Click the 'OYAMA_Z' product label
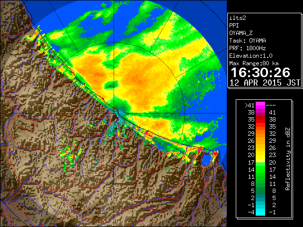Screen dimensions: 303x227 pos(241,33)
